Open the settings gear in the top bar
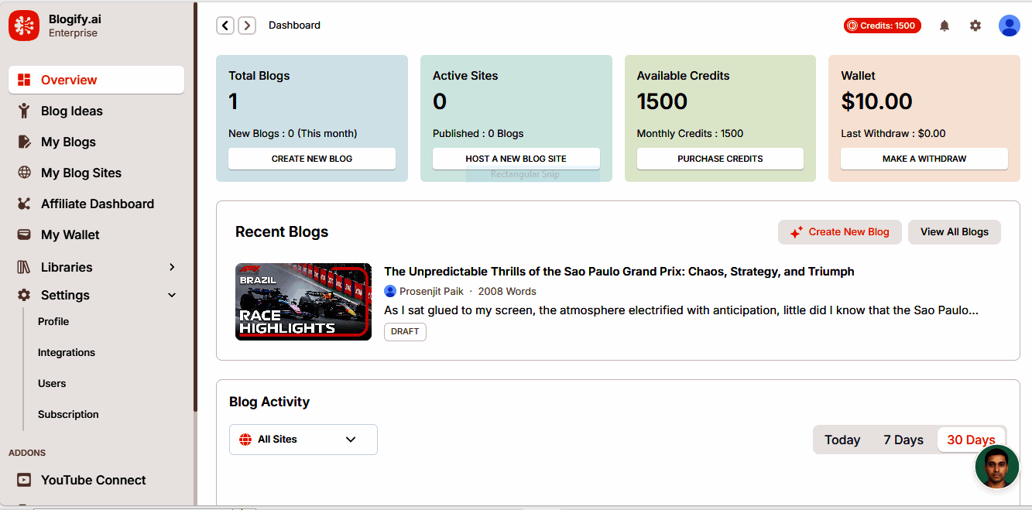1032x510 pixels. pos(975,25)
